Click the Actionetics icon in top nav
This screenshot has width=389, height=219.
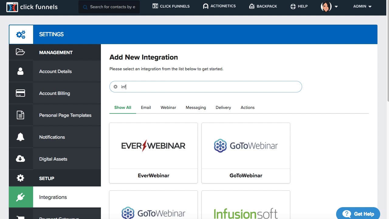(206, 6)
